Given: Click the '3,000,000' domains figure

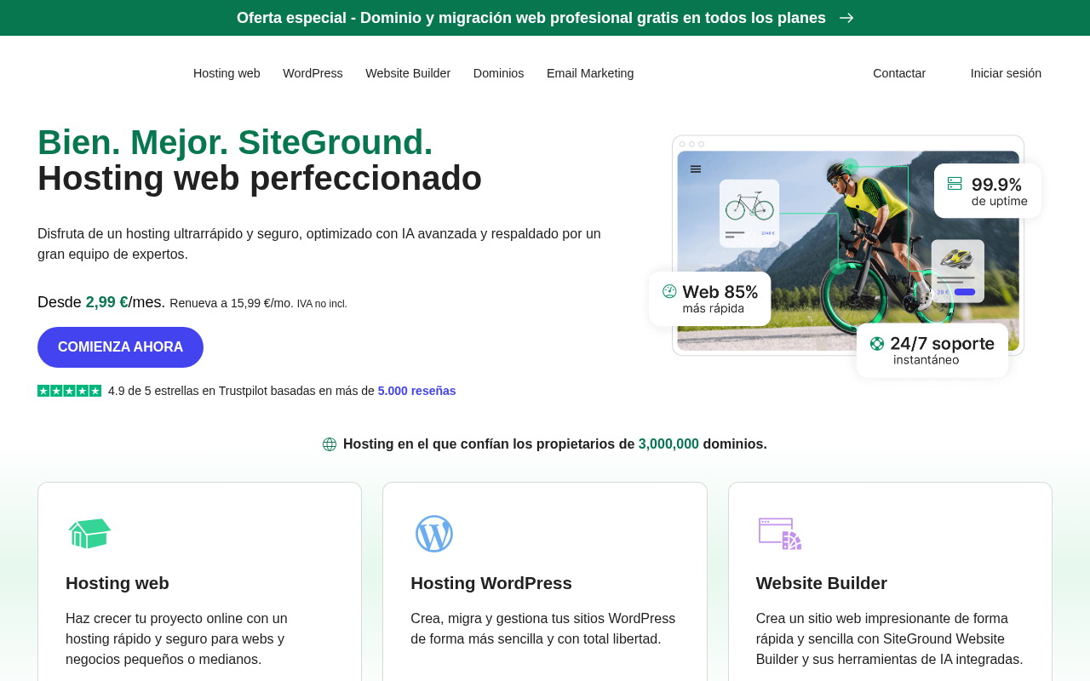Looking at the screenshot, I should [668, 444].
